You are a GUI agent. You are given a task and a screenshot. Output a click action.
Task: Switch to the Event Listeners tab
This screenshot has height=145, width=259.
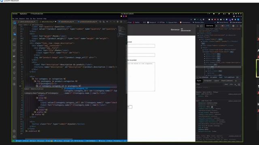227,81
